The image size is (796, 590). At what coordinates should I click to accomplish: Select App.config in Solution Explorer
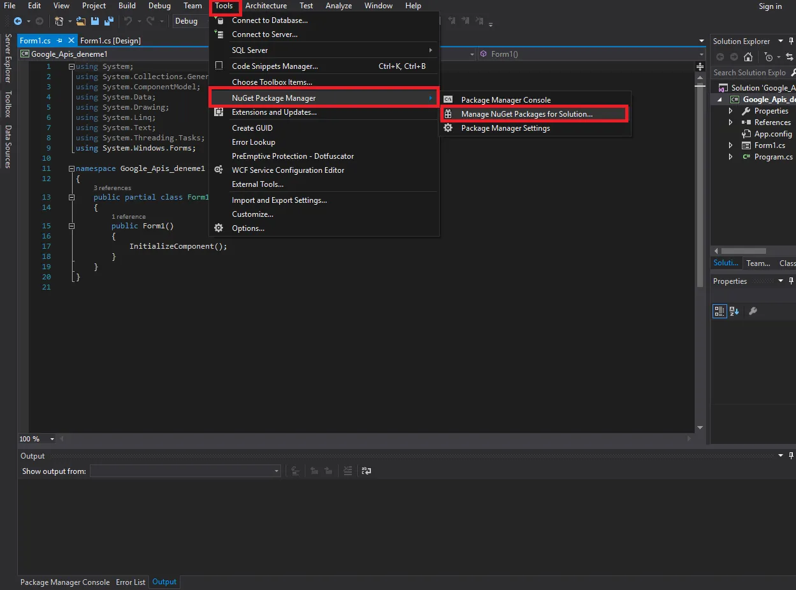coord(773,134)
